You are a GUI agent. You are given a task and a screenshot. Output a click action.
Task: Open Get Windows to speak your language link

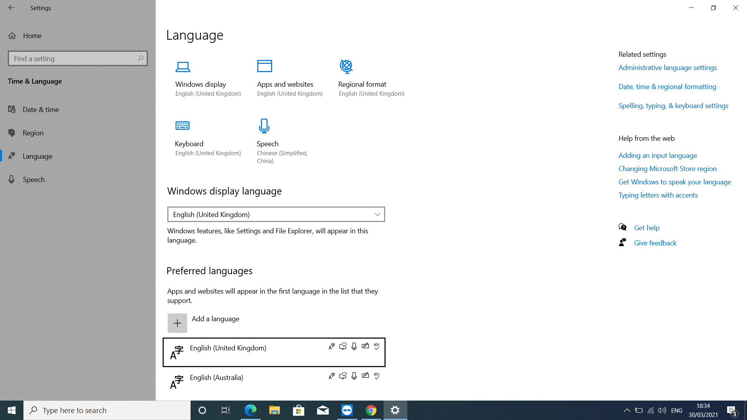pos(675,182)
